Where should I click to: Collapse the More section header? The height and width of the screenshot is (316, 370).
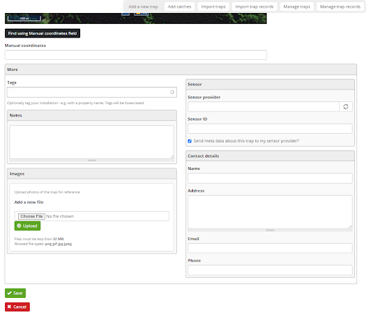pos(181,69)
